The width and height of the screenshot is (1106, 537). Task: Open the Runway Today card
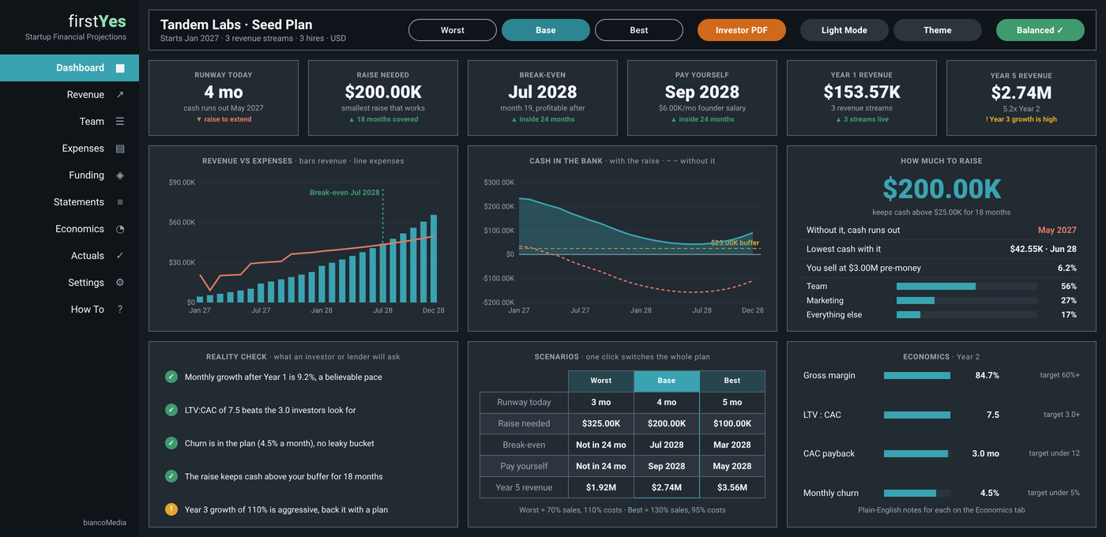(224, 98)
